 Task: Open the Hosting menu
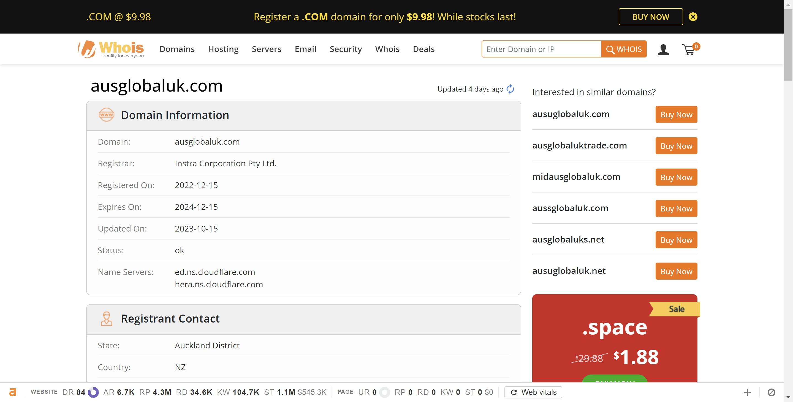223,49
